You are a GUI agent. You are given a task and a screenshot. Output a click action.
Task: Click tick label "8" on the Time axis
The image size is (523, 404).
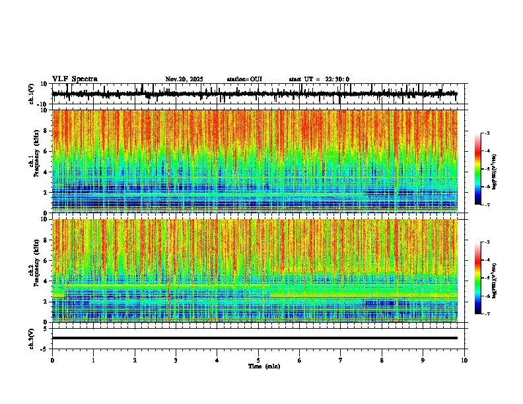(x=382, y=360)
